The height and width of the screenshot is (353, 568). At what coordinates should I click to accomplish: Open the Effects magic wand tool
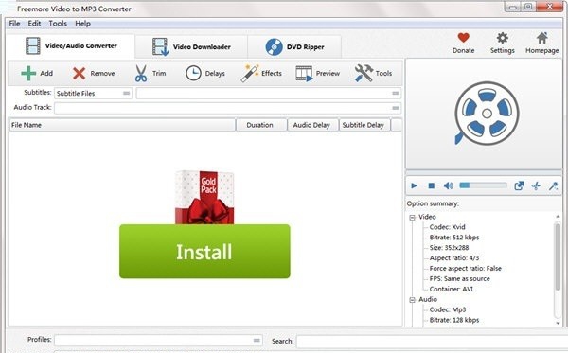(x=250, y=73)
